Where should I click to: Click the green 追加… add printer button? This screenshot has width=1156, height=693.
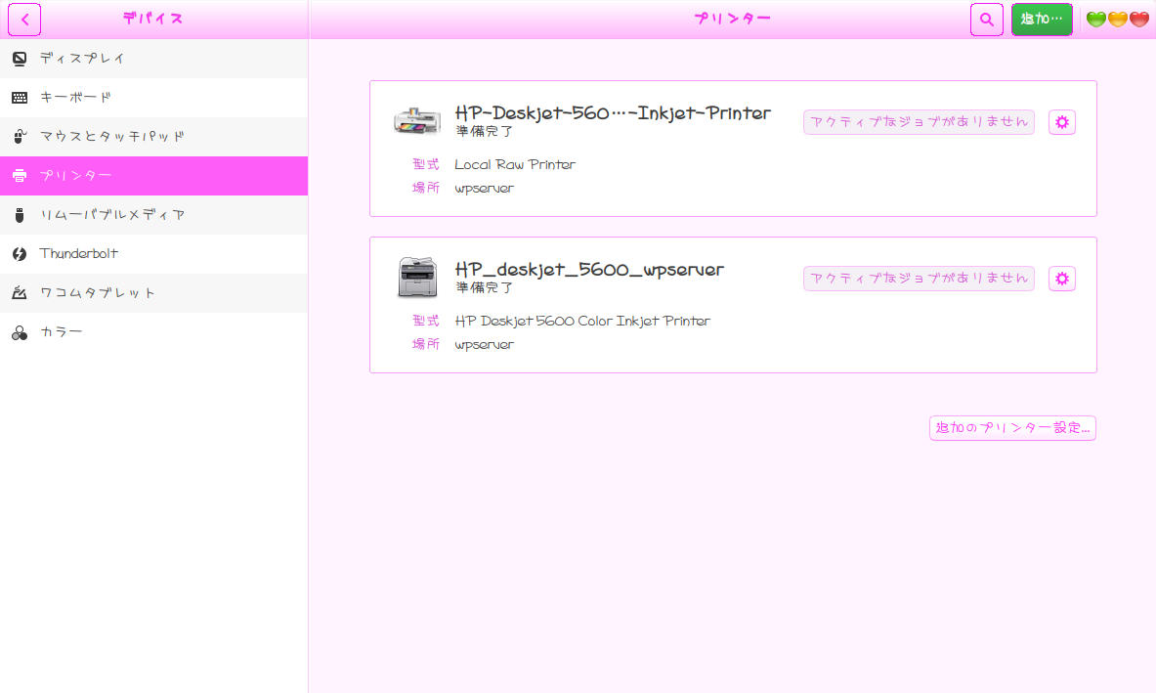click(1042, 20)
